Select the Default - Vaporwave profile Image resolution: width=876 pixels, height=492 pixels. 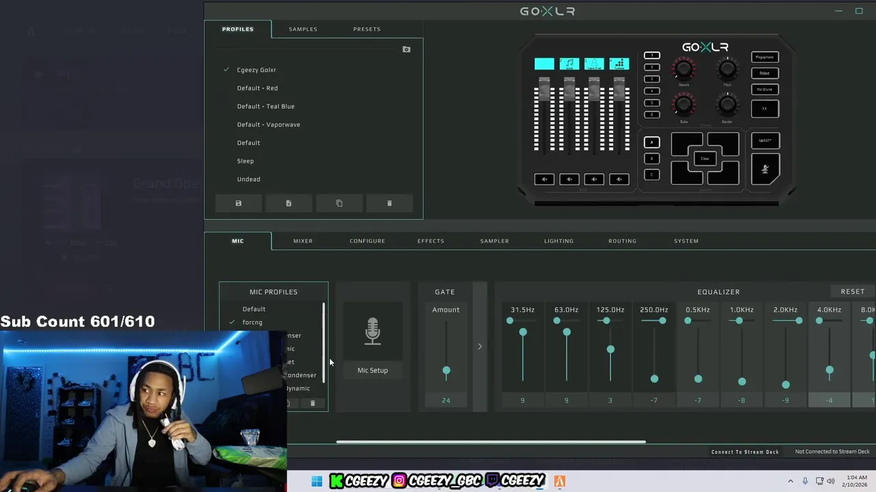coord(268,124)
